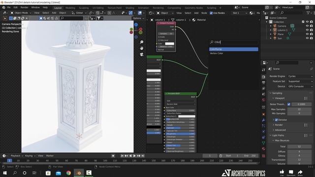This screenshot has height=177, width=315.
Task: Open the Render Engine Cycles dropdown
Action: pos(300,76)
